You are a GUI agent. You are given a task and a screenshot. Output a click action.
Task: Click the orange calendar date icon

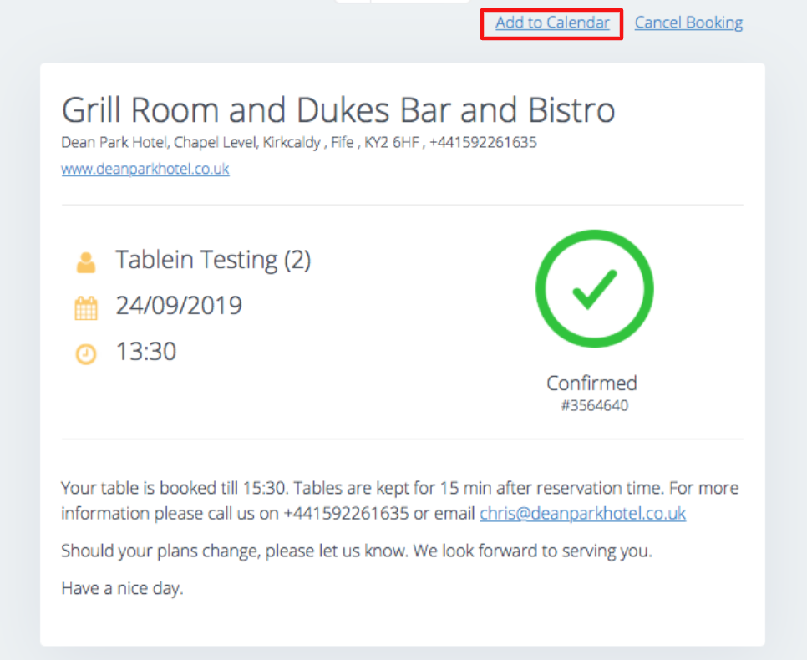click(86, 308)
